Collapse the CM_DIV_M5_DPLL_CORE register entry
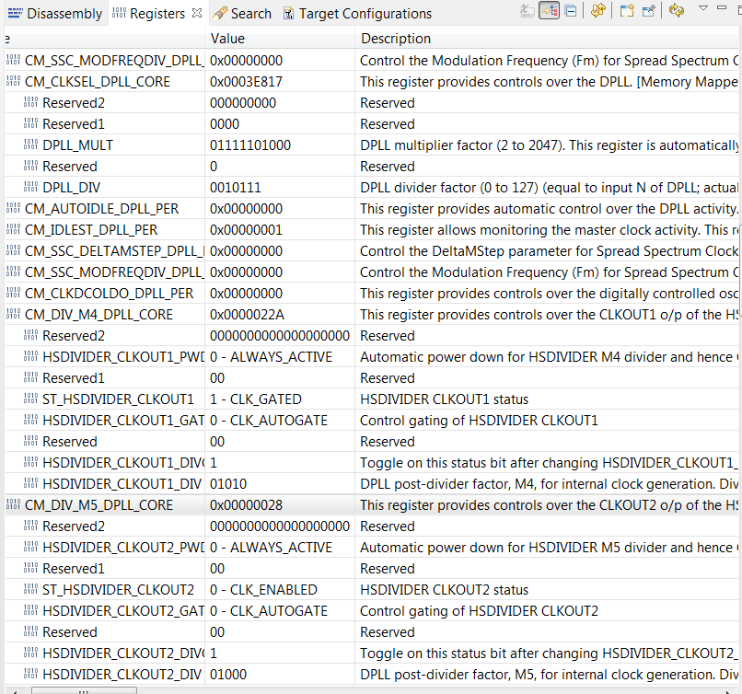Viewport: 742px width, 694px height. coord(6,504)
